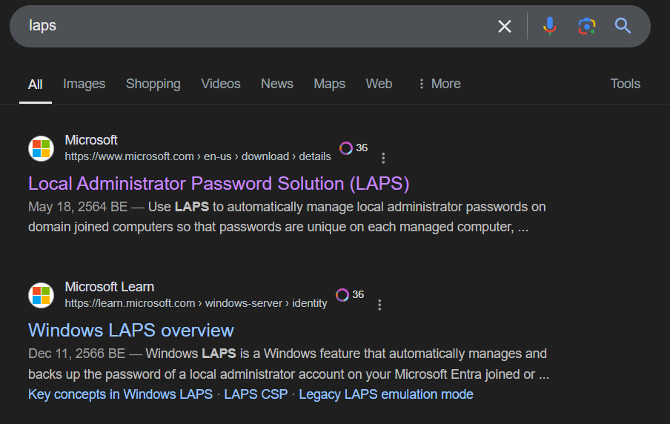Open Google Lens image search icon
Screen dimensions: 670x424
(x=587, y=26)
